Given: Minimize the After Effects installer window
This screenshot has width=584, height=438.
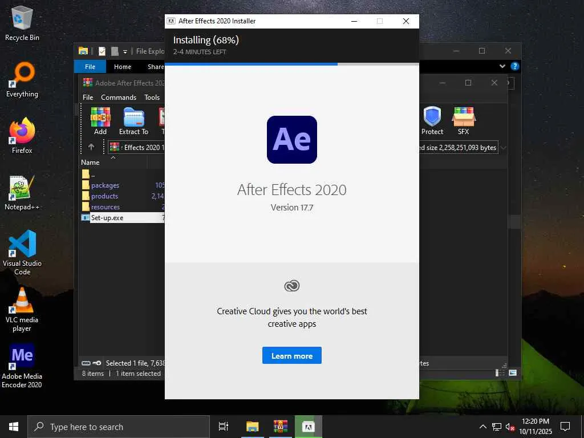Looking at the screenshot, I should click(x=354, y=21).
